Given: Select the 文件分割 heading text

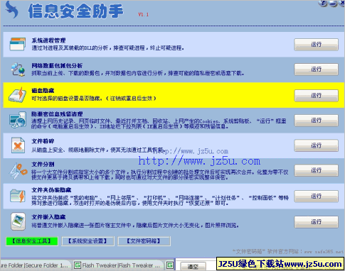Looking at the screenshot, I should (x=43, y=164).
